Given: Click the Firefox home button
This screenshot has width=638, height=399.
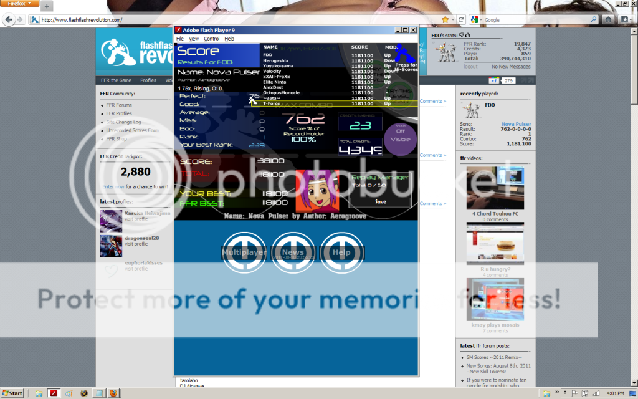Looking at the screenshot, I should tap(608, 19).
